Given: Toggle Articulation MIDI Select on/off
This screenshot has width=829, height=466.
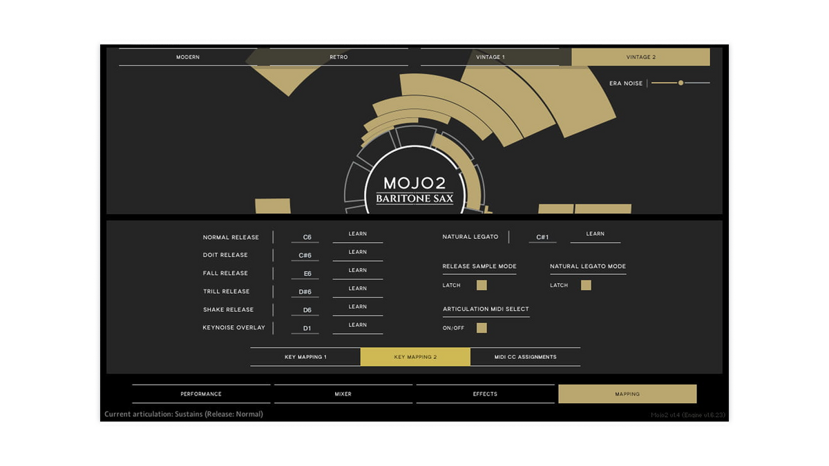Looking at the screenshot, I should pos(482,328).
